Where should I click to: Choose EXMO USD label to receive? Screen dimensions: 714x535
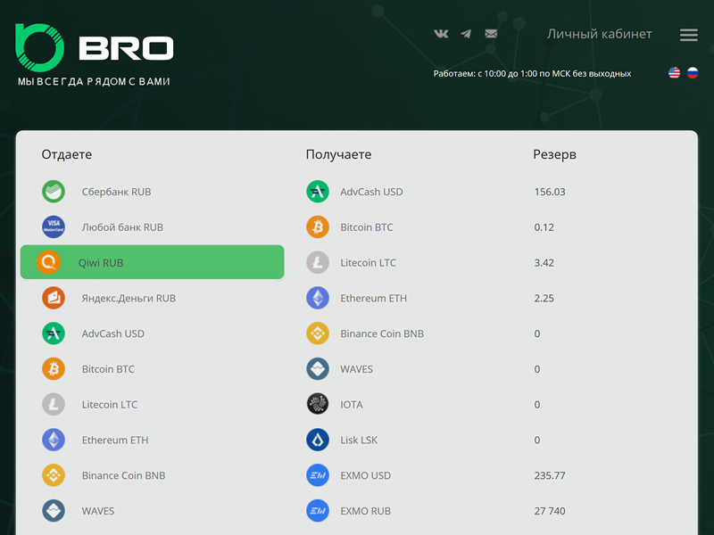[x=366, y=476]
